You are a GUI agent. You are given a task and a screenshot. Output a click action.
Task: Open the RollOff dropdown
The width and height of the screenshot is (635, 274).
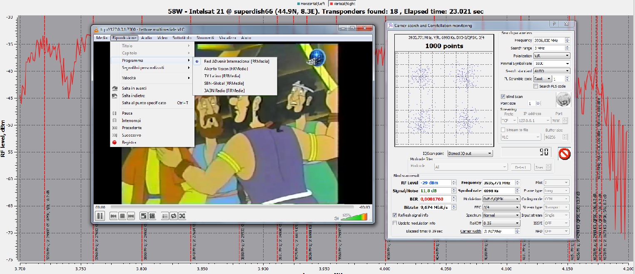501,223
